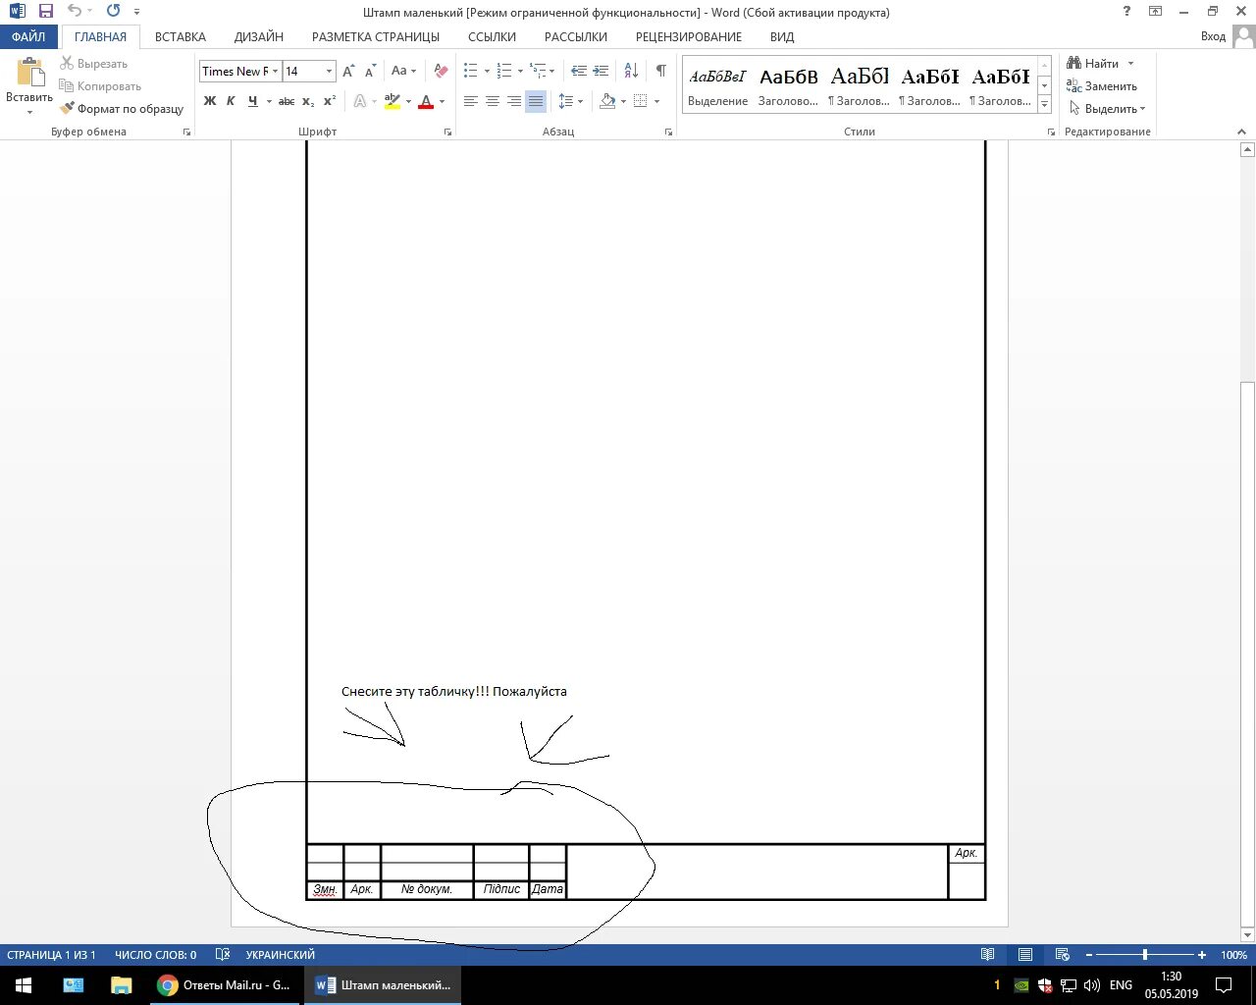
Task: Click the vertical scrollbar thumb
Action: tap(1247, 653)
